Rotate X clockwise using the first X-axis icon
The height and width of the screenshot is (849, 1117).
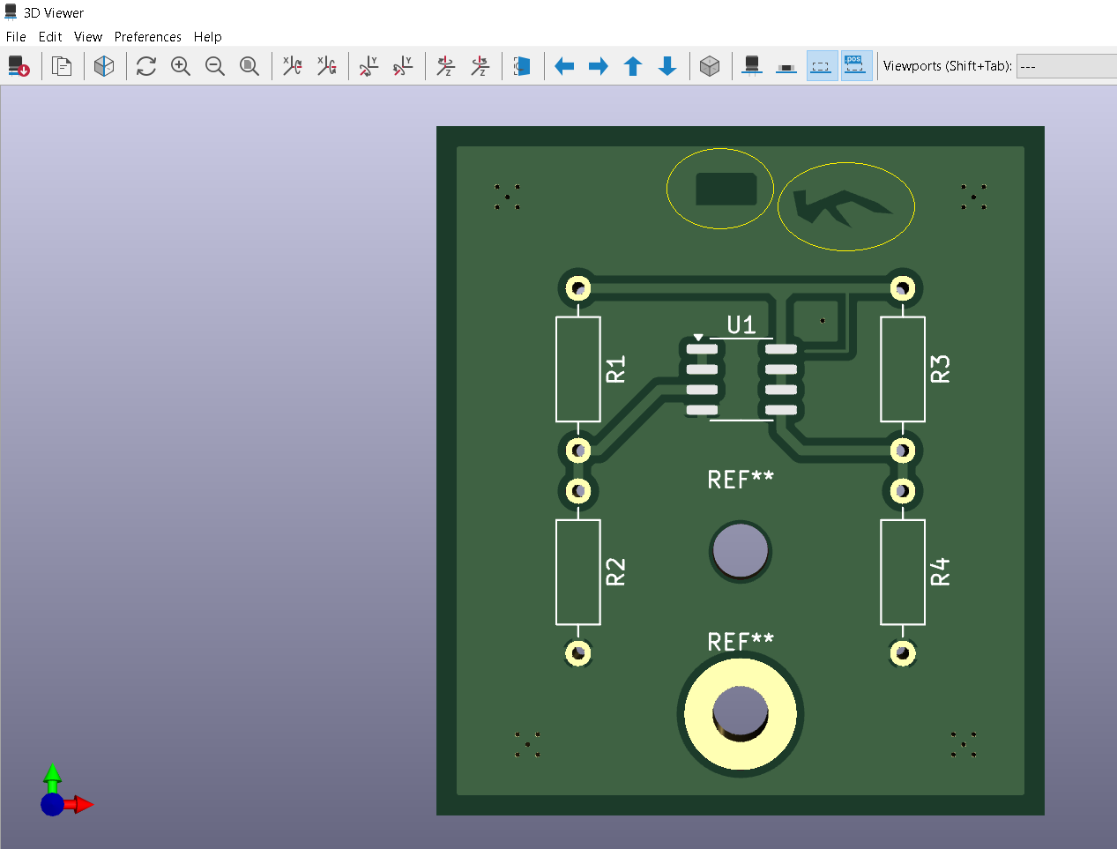[293, 66]
